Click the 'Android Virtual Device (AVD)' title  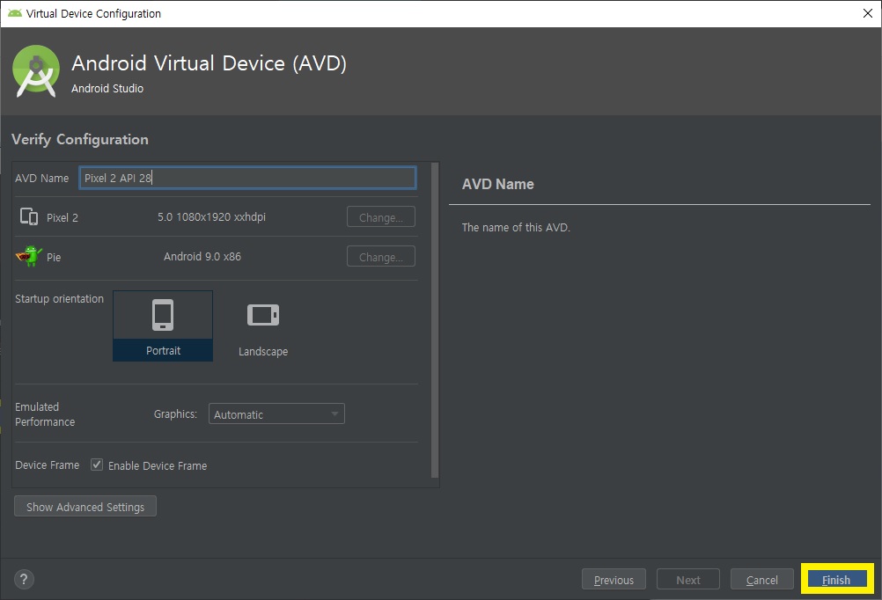click(209, 63)
